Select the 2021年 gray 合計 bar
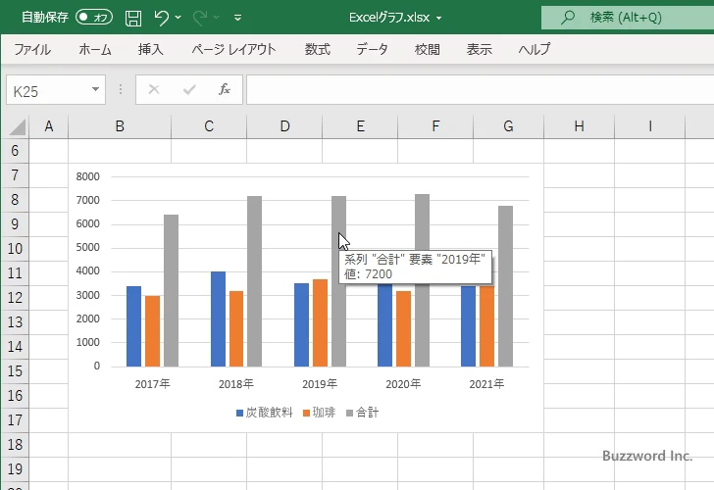714x490 pixels. (505, 286)
